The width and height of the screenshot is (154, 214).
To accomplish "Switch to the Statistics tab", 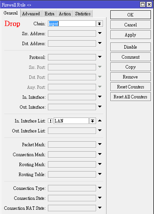I will (83, 14).
